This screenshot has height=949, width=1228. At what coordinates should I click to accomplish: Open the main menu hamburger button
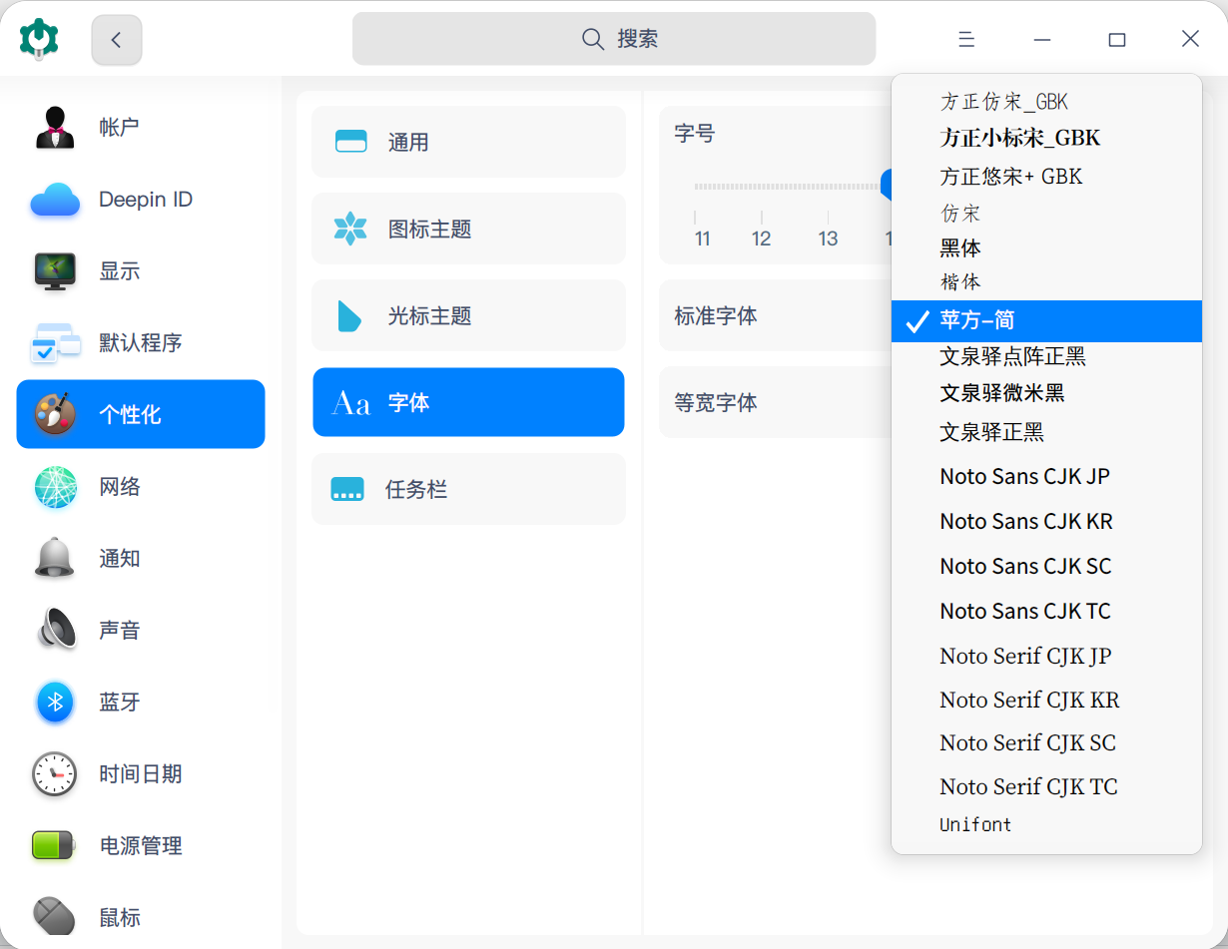[966, 40]
